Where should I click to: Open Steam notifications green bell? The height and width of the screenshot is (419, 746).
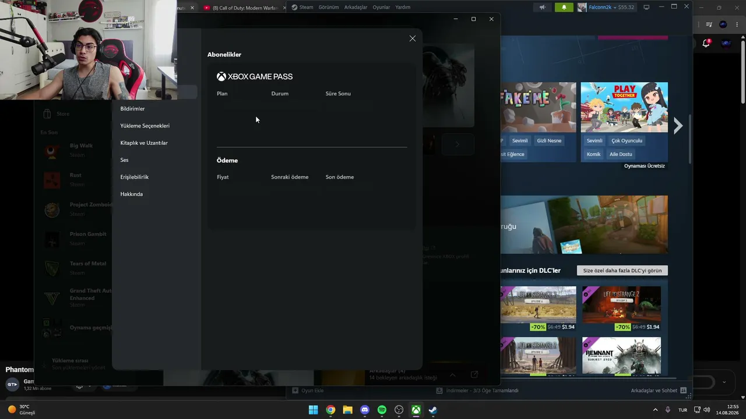(x=564, y=8)
